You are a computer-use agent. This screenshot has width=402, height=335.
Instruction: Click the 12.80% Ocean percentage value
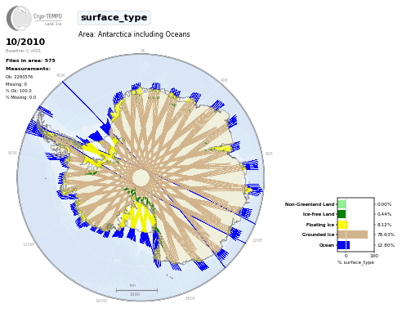click(386, 245)
